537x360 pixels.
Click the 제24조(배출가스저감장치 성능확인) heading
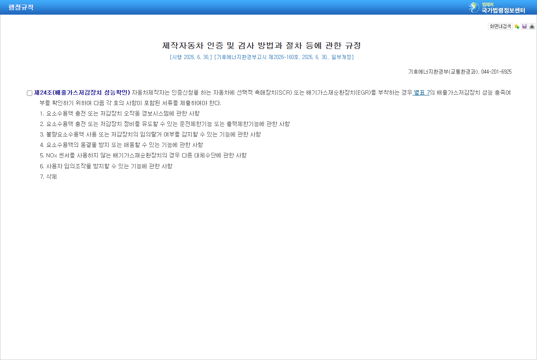click(x=82, y=93)
